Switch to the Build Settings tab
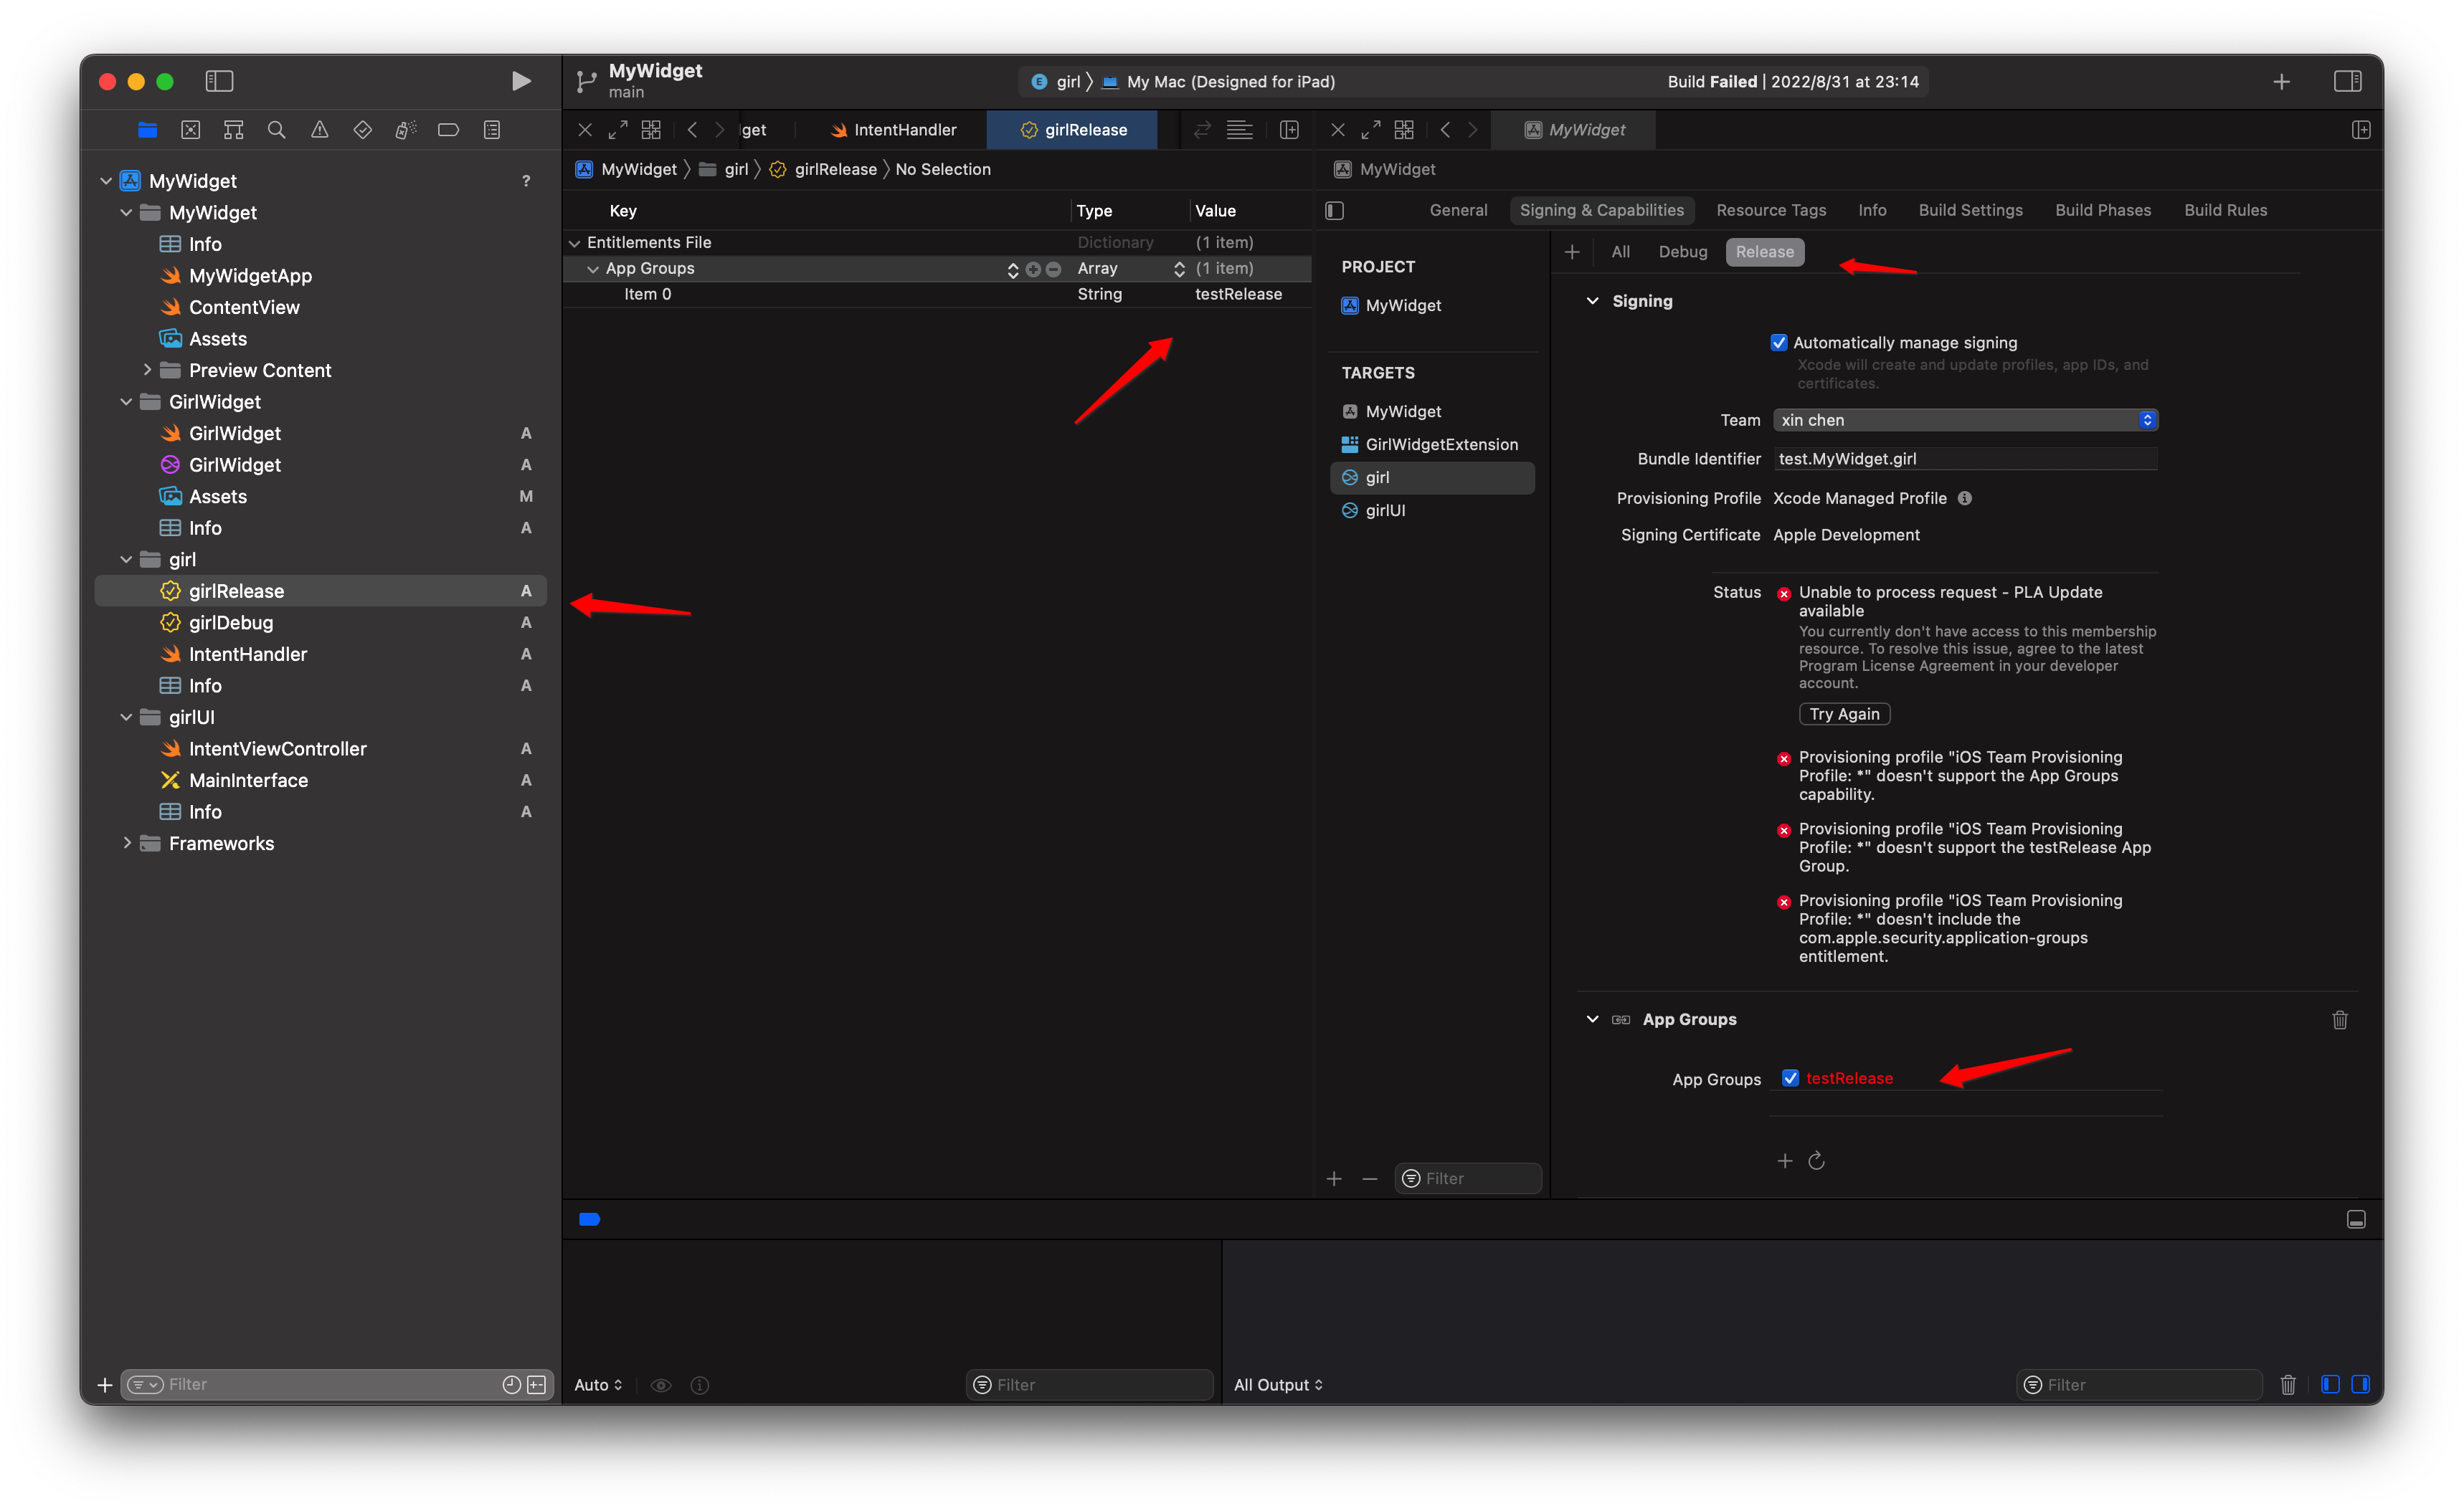2464x1511 pixels. point(1970,210)
